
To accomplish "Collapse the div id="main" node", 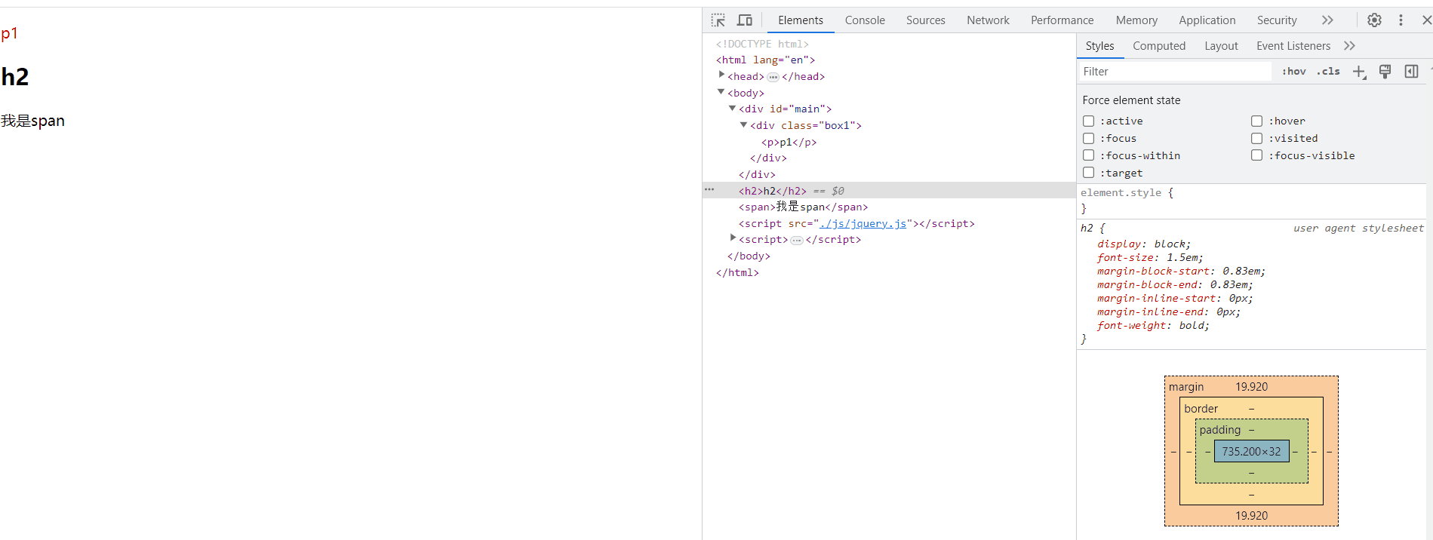I will point(733,109).
